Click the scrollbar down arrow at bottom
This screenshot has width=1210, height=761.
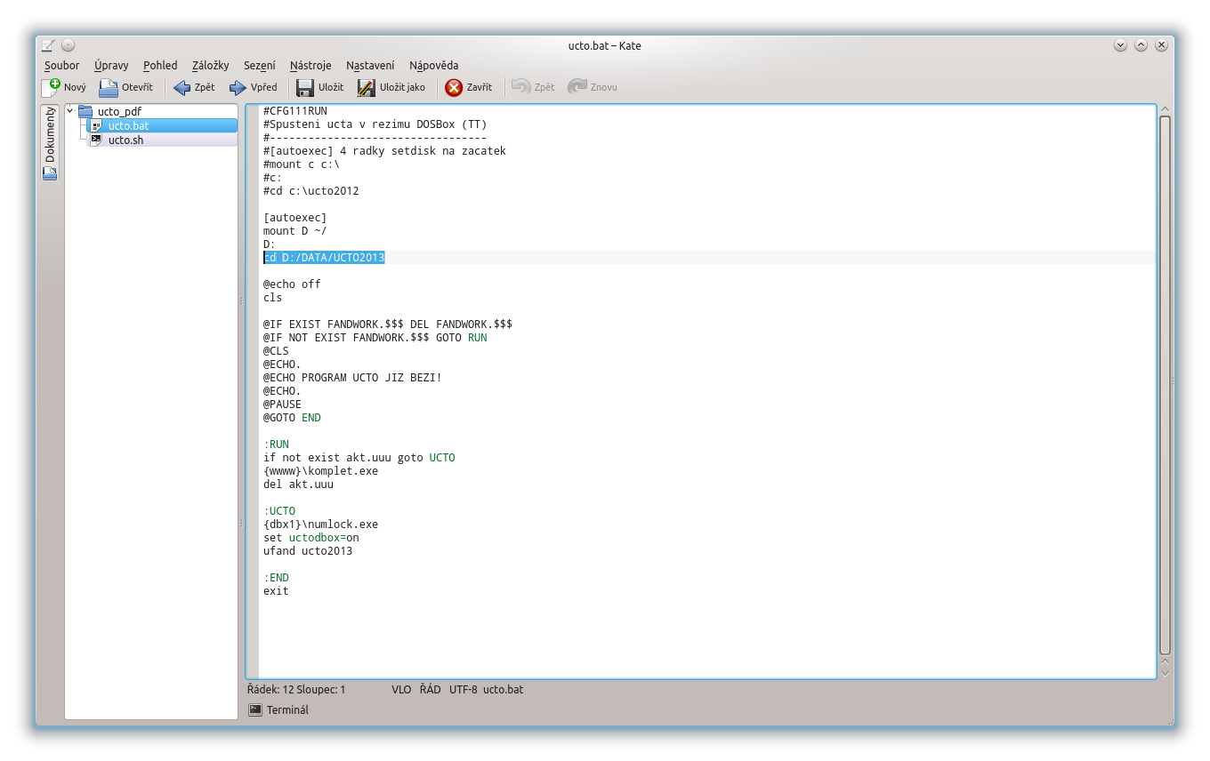point(1165,673)
